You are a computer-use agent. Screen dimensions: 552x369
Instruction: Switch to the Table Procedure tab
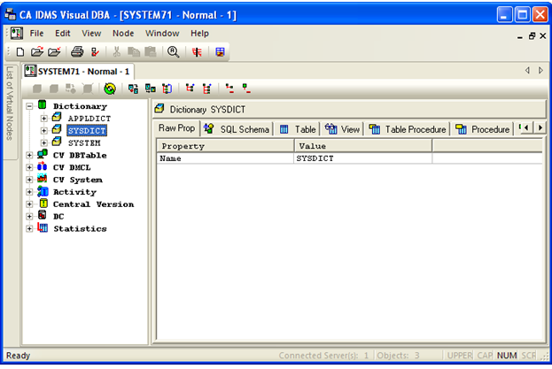pos(408,129)
